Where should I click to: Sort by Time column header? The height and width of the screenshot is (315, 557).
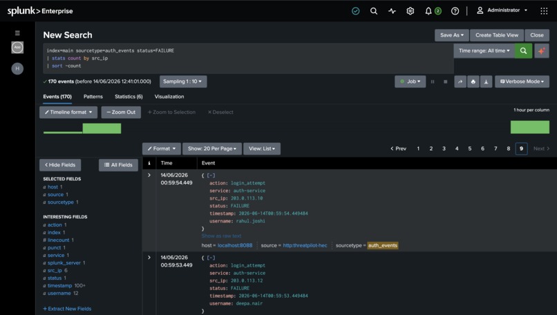click(167, 163)
